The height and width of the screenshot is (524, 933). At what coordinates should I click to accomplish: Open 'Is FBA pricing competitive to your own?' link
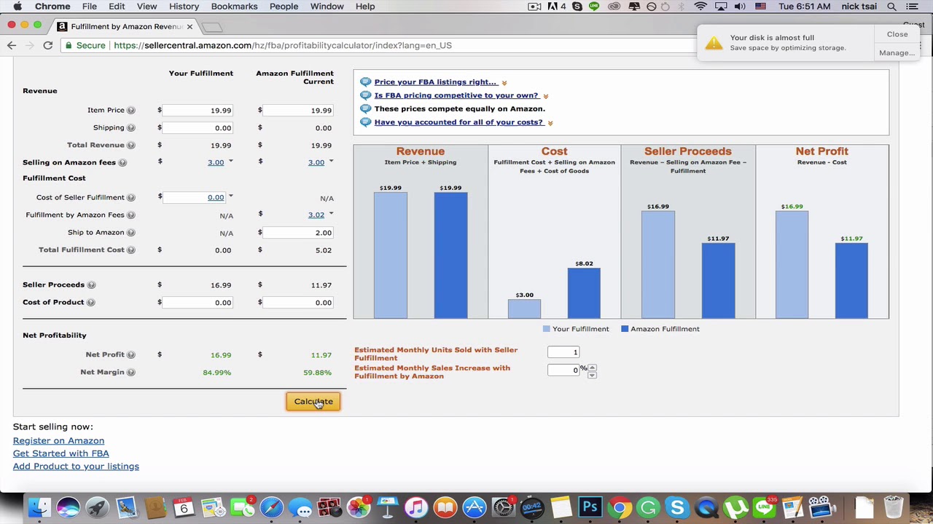[x=456, y=95]
